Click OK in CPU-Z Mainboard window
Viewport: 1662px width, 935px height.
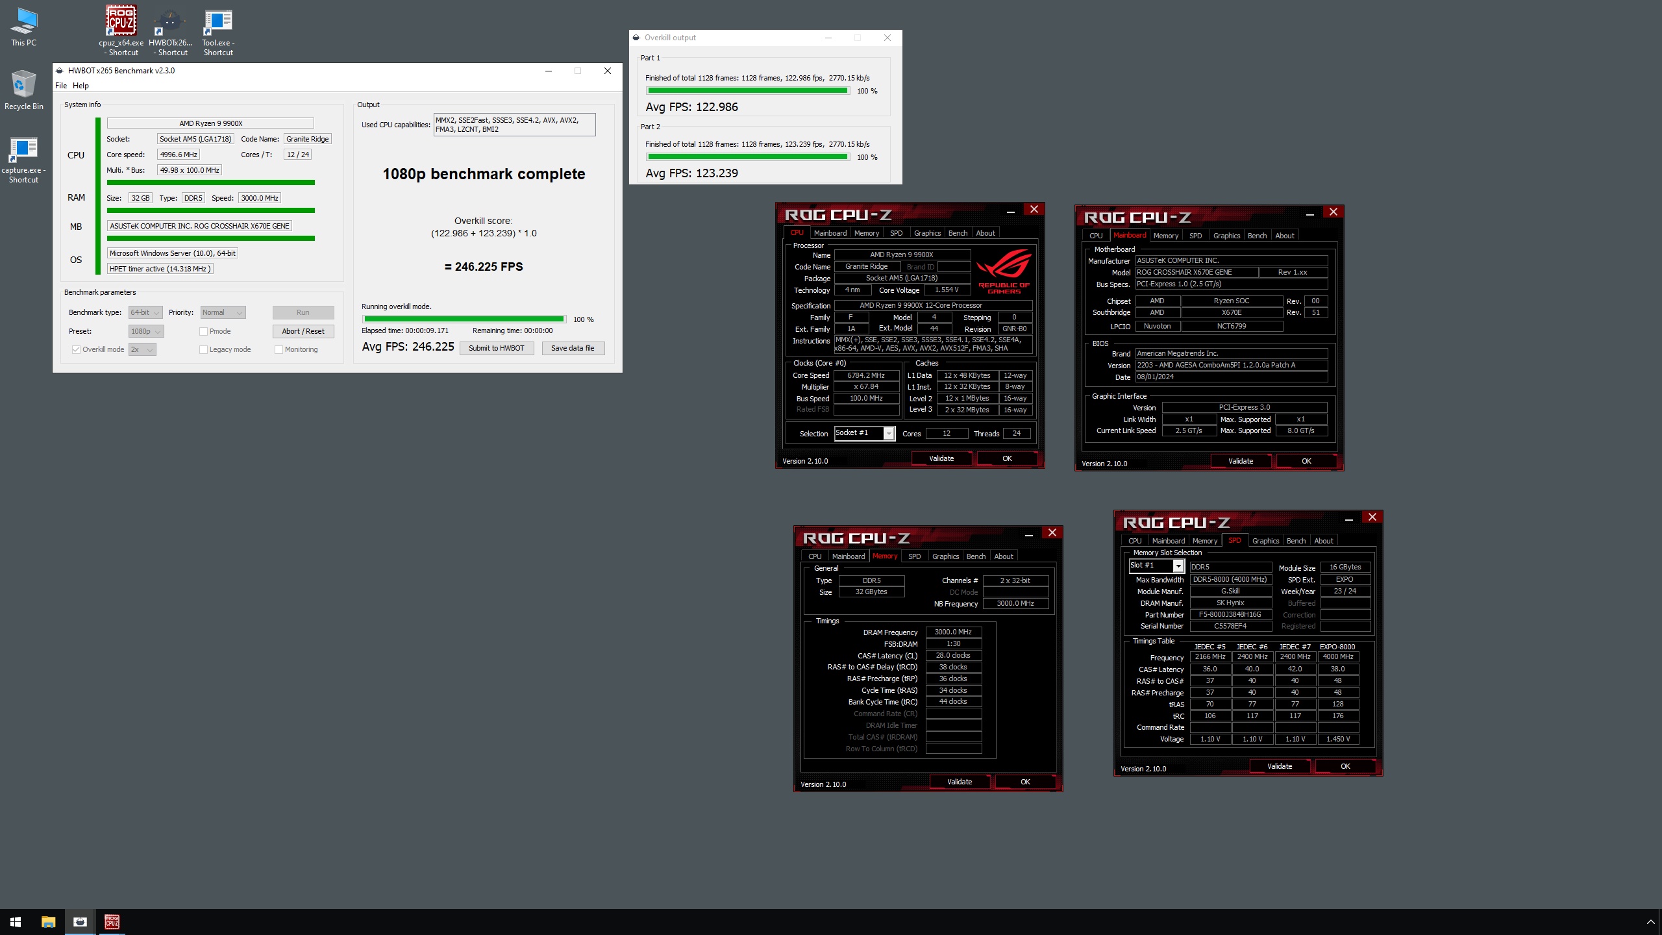pyautogui.click(x=1306, y=461)
